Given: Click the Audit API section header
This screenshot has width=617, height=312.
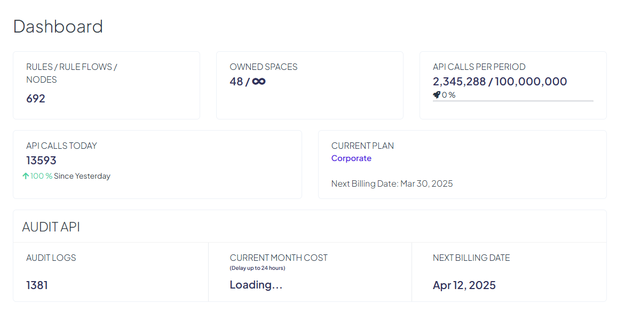Looking at the screenshot, I should tap(51, 227).
